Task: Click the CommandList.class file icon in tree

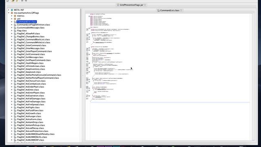Action: click(15, 22)
